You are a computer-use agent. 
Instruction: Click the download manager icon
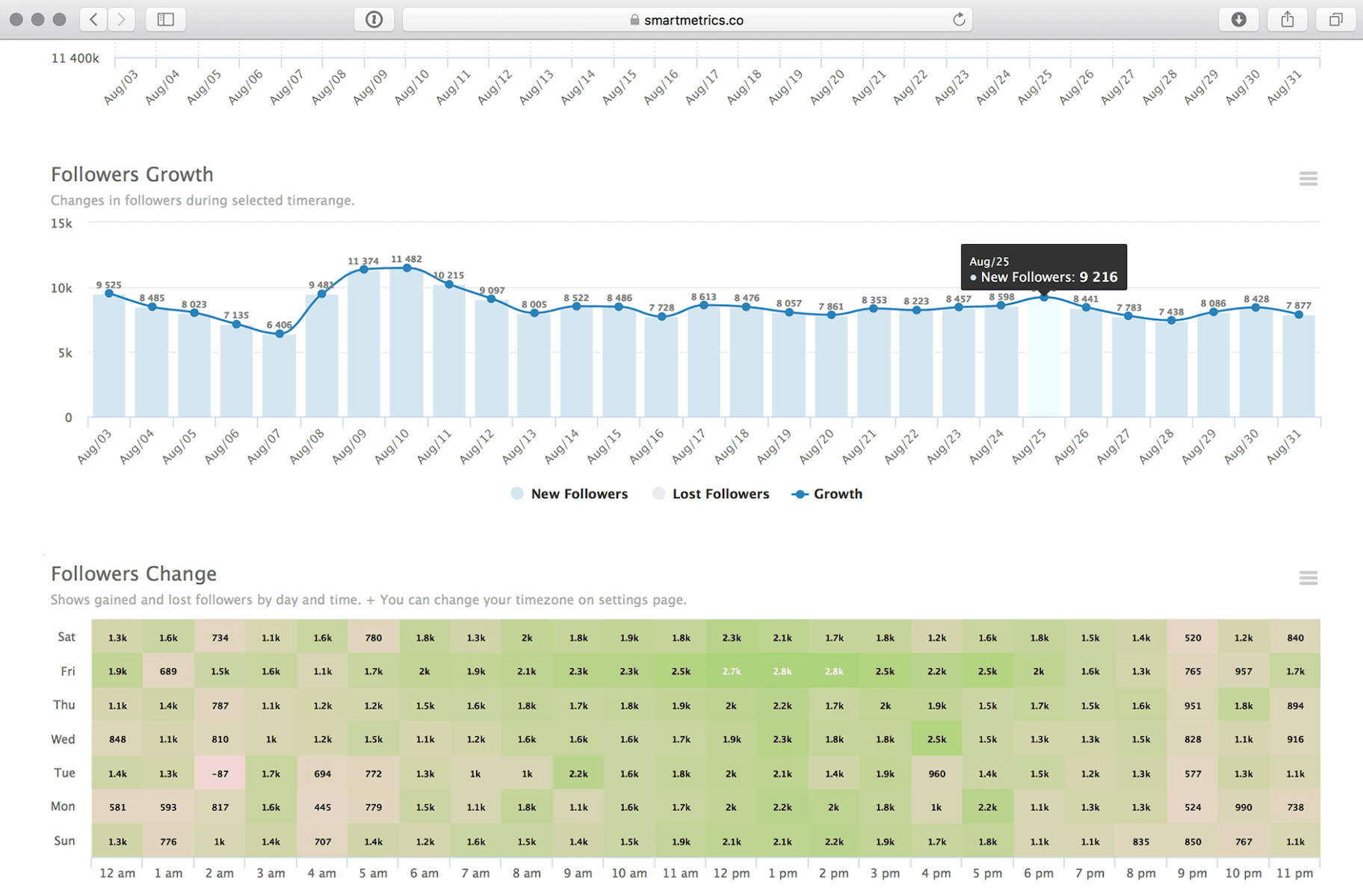click(1239, 19)
